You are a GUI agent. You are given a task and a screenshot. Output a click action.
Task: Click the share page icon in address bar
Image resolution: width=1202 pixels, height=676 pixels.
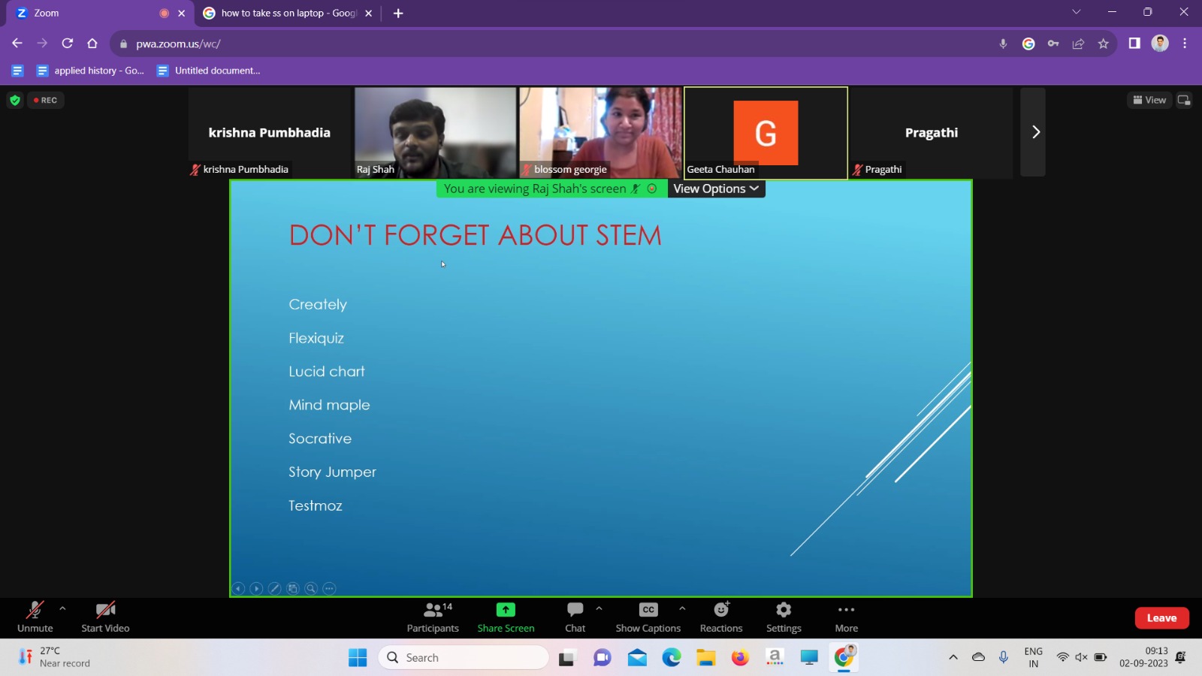(1078, 44)
